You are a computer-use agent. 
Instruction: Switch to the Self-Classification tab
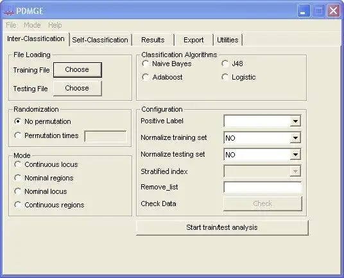point(100,40)
